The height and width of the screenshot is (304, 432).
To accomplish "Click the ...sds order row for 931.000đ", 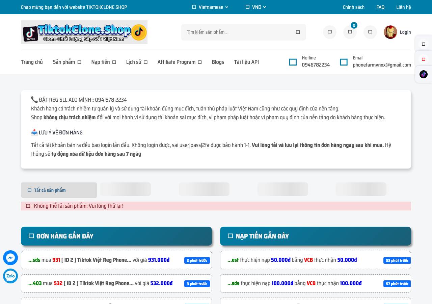I will (x=116, y=260).
